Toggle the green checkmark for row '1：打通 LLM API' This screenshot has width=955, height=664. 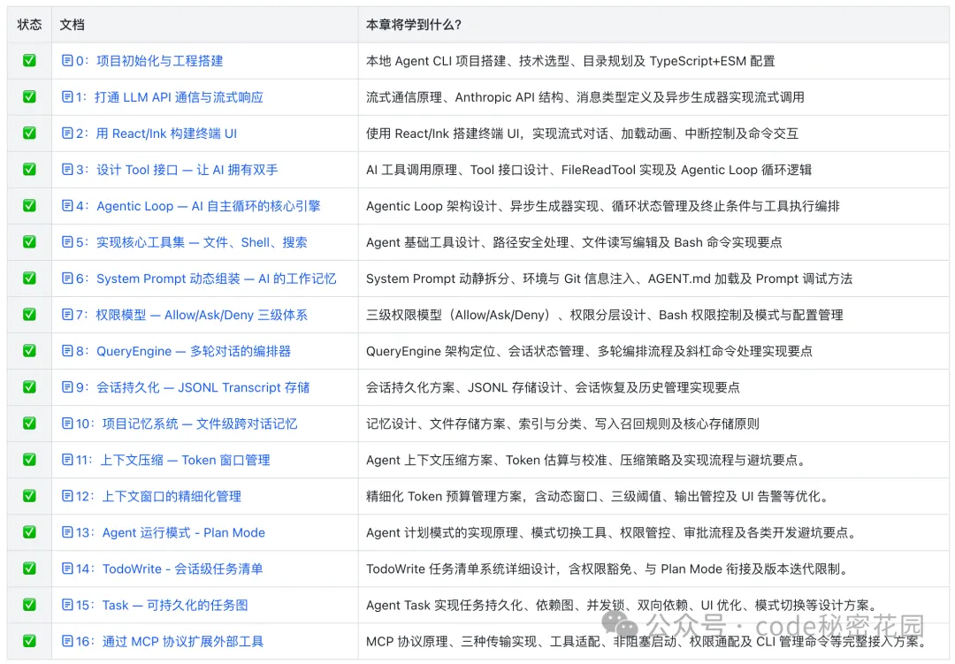(29, 97)
